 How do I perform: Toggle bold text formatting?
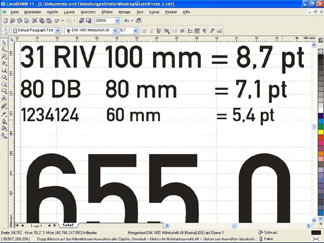click(x=146, y=31)
